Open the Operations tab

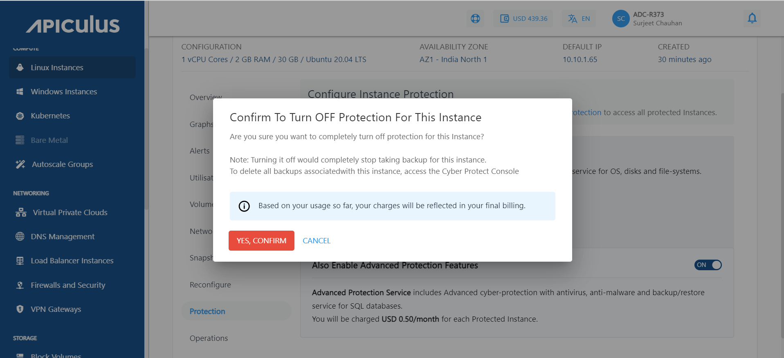(x=209, y=338)
